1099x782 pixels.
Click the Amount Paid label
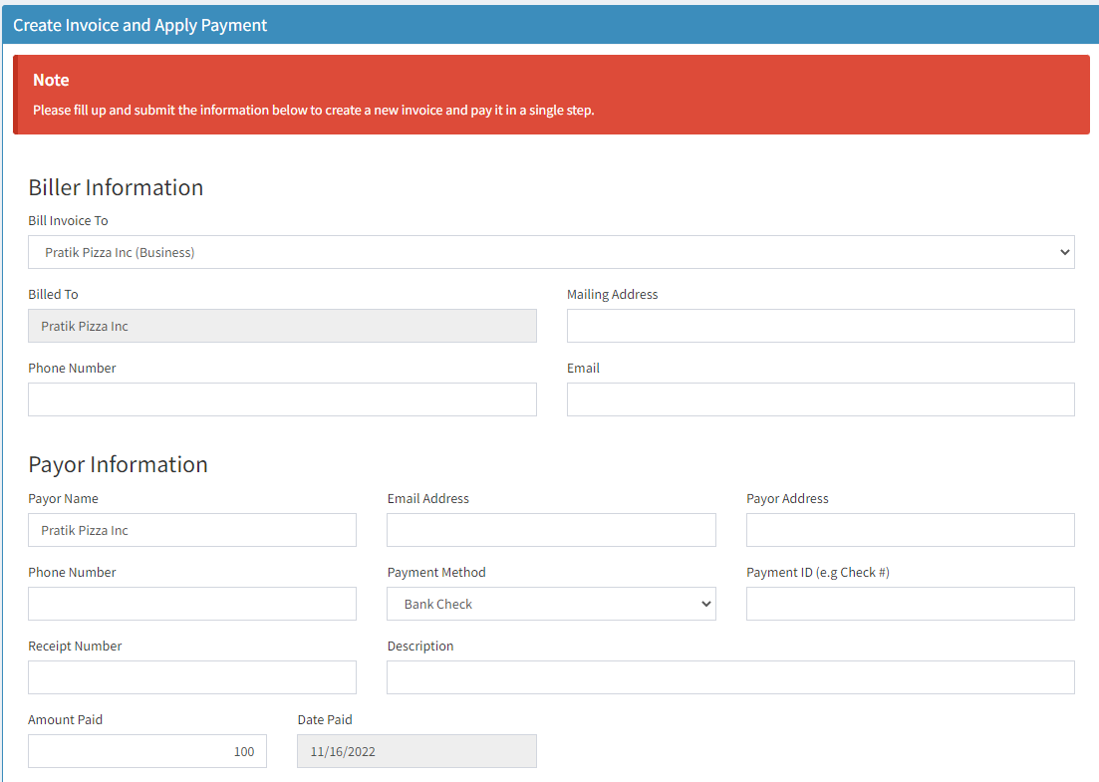point(65,719)
